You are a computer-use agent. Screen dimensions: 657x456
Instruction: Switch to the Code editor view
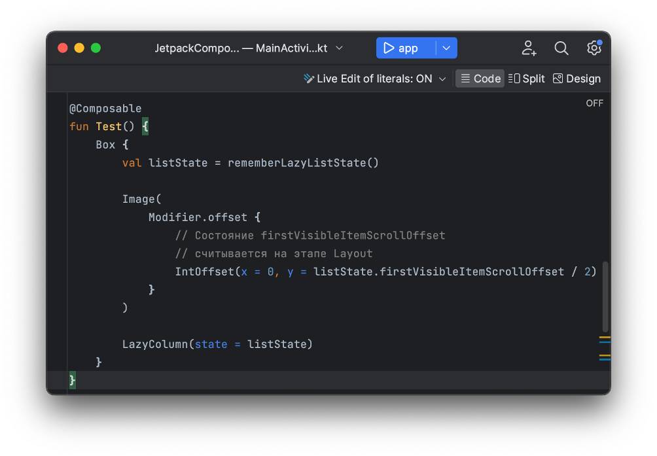480,79
